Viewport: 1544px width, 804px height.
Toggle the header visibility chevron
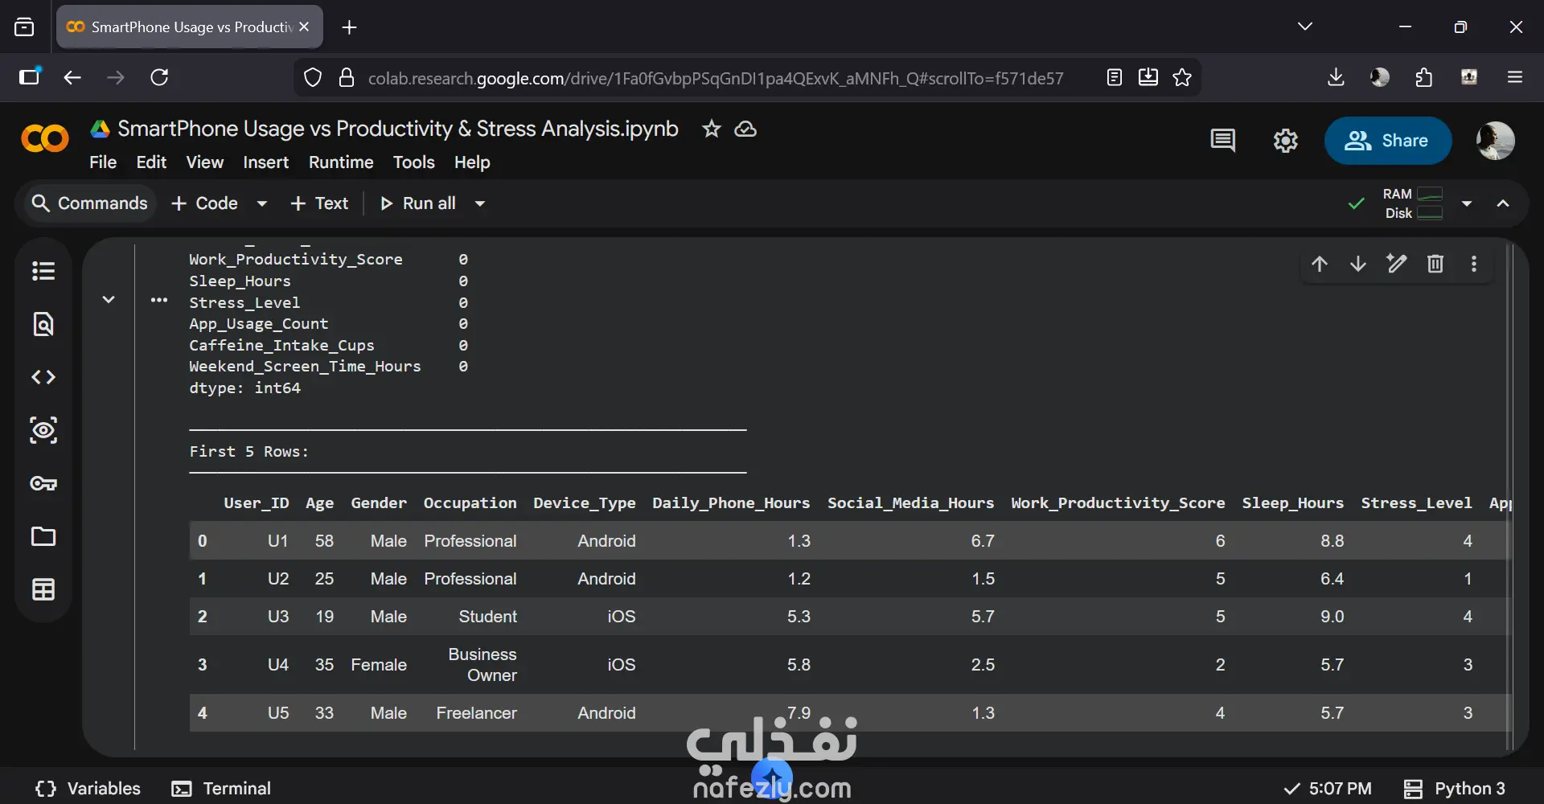tap(1503, 203)
